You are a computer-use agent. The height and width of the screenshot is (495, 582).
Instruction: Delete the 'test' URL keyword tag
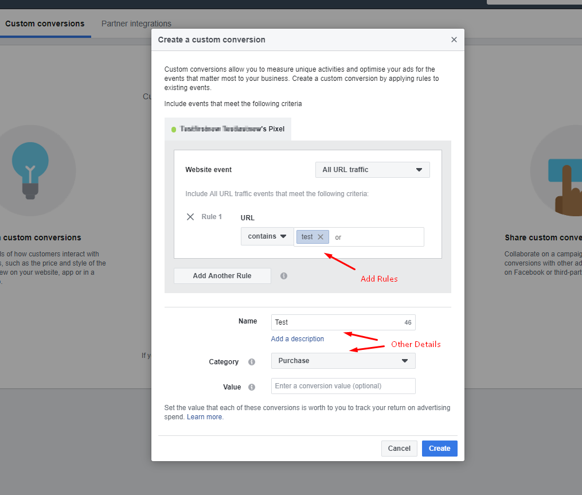coord(321,237)
